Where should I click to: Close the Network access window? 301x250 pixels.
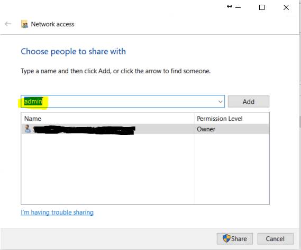[x=286, y=7]
